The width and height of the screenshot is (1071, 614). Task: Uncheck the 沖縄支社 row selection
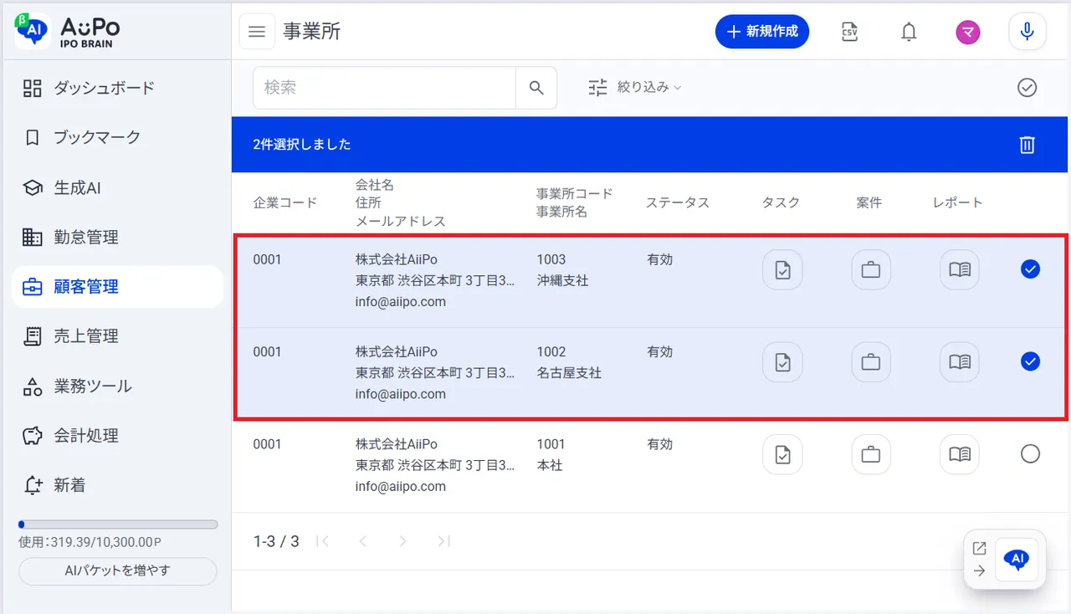pyautogui.click(x=1031, y=269)
